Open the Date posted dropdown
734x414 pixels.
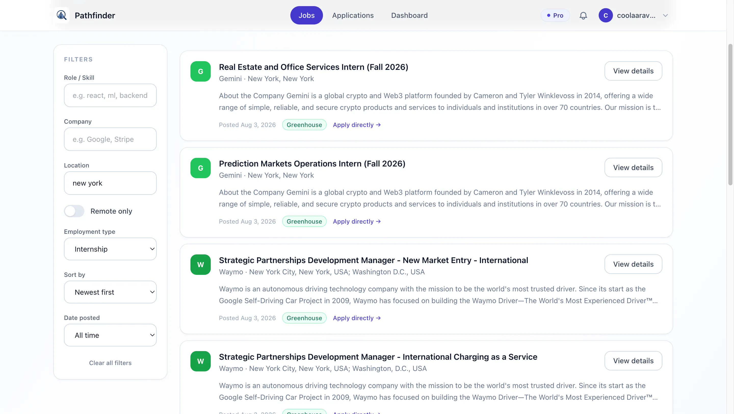coord(110,335)
